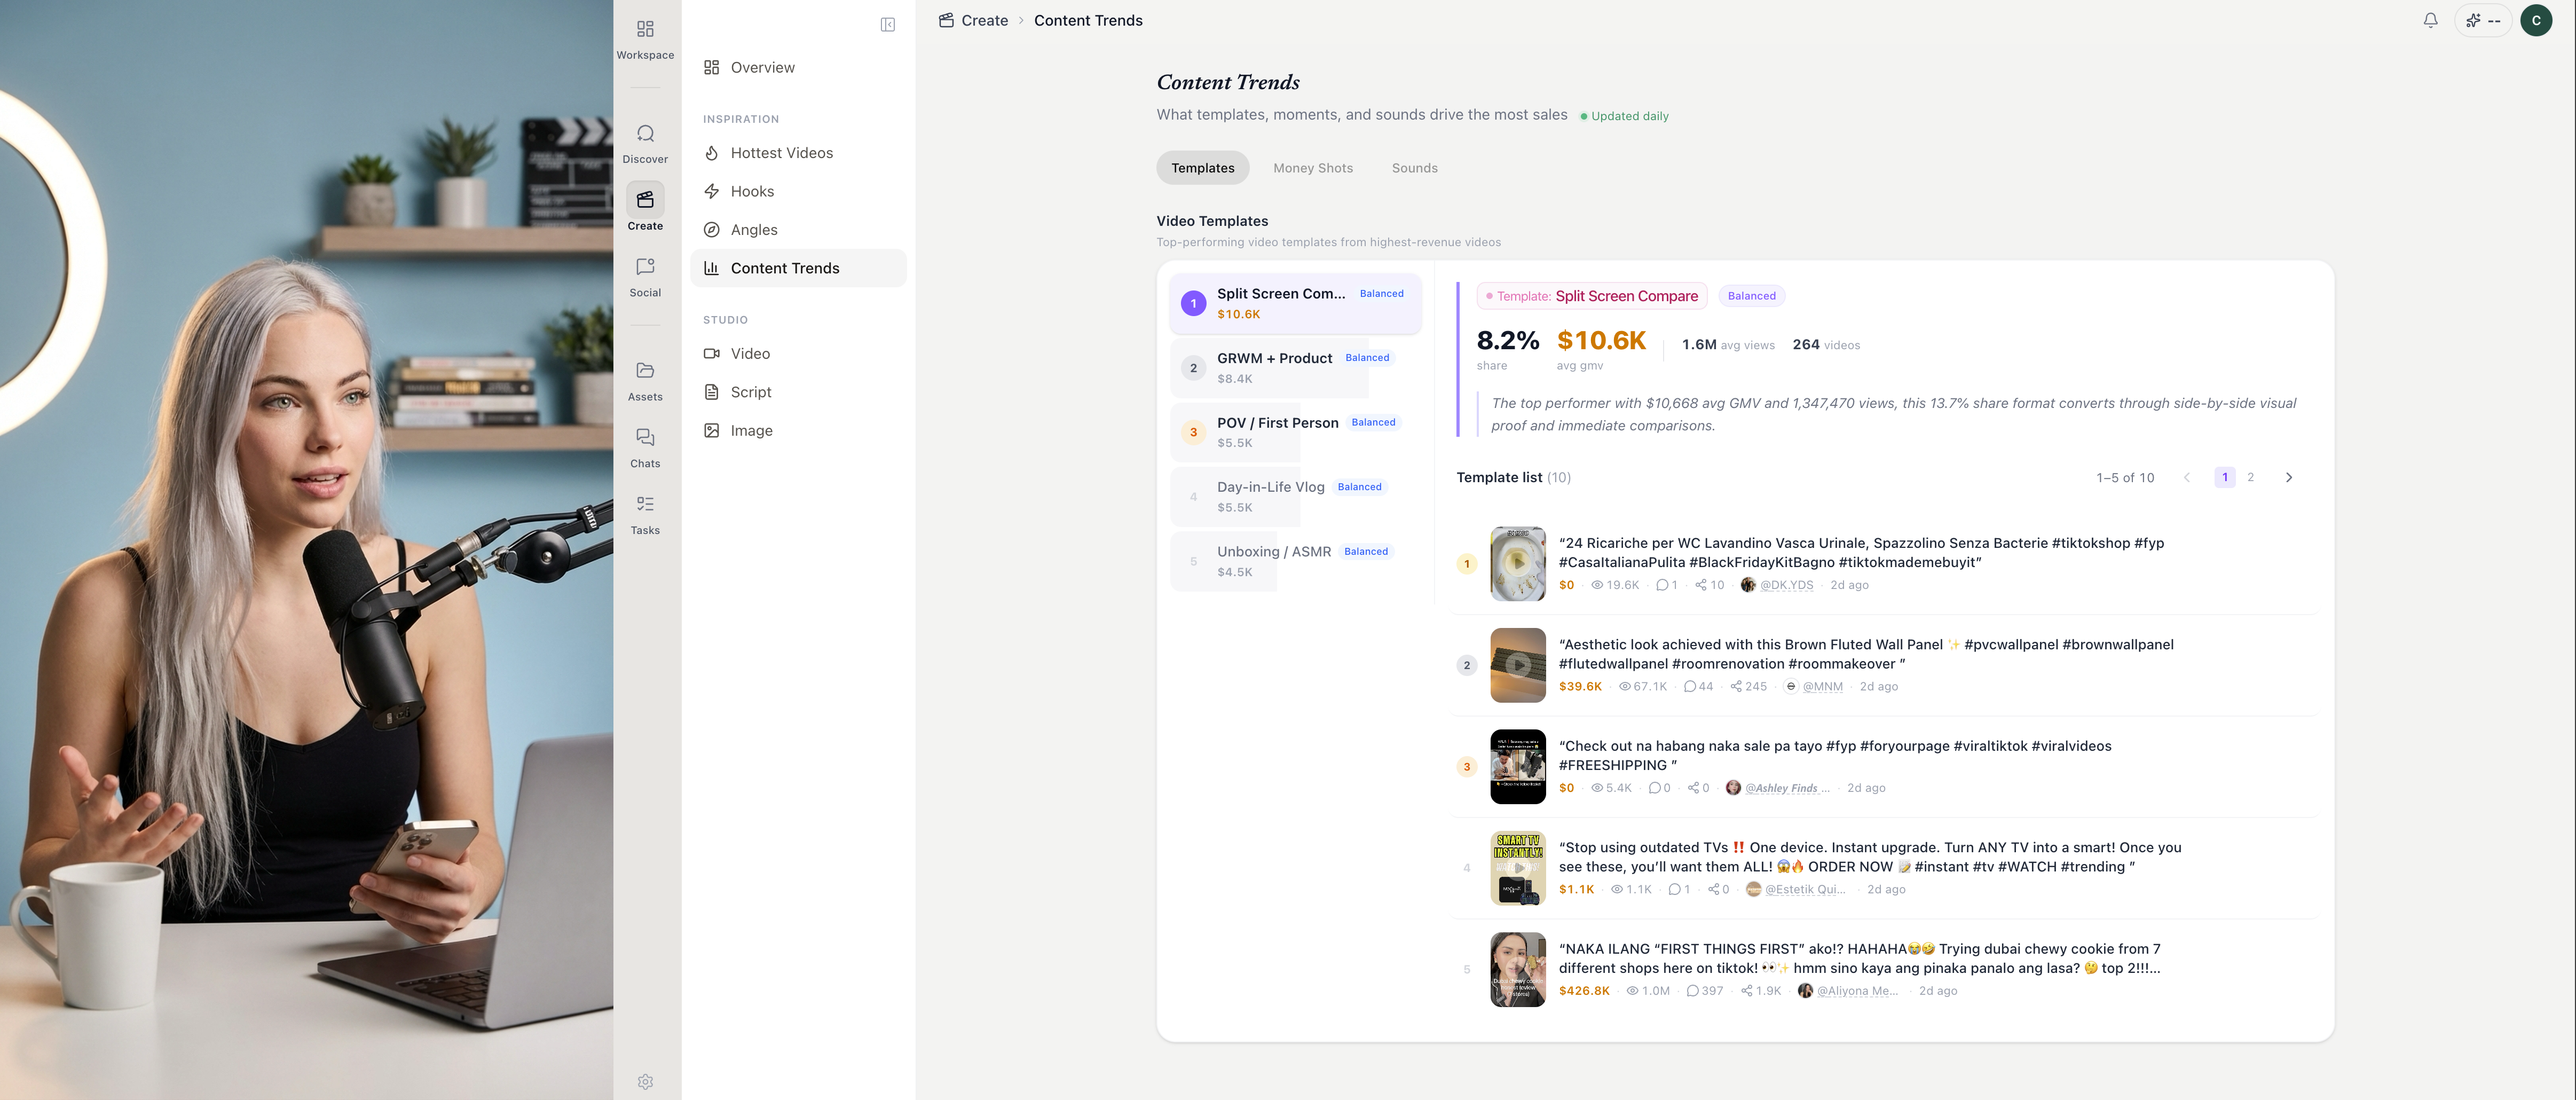Open settings gear at bottom of rail
This screenshot has height=1100, width=2576.
(645, 1082)
